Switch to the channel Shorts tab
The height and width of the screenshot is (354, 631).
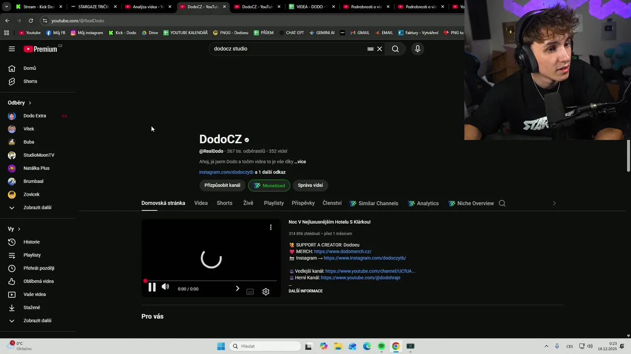click(224, 203)
